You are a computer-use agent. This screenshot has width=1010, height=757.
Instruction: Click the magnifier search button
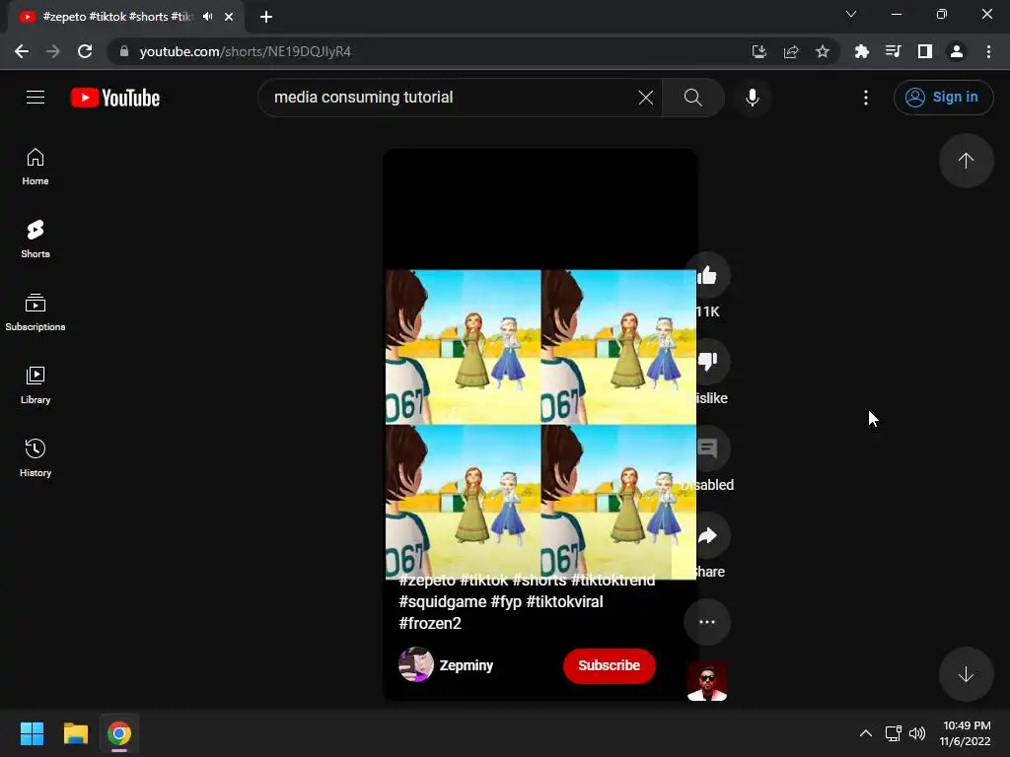coord(693,98)
